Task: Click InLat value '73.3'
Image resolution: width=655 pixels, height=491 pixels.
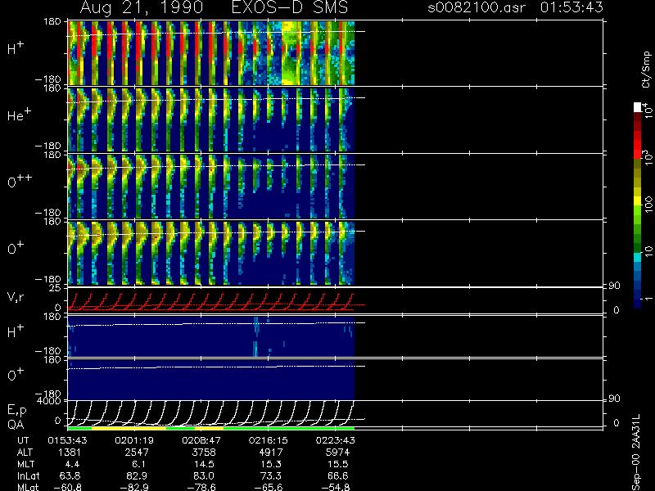Action: [x=271, y=475]
